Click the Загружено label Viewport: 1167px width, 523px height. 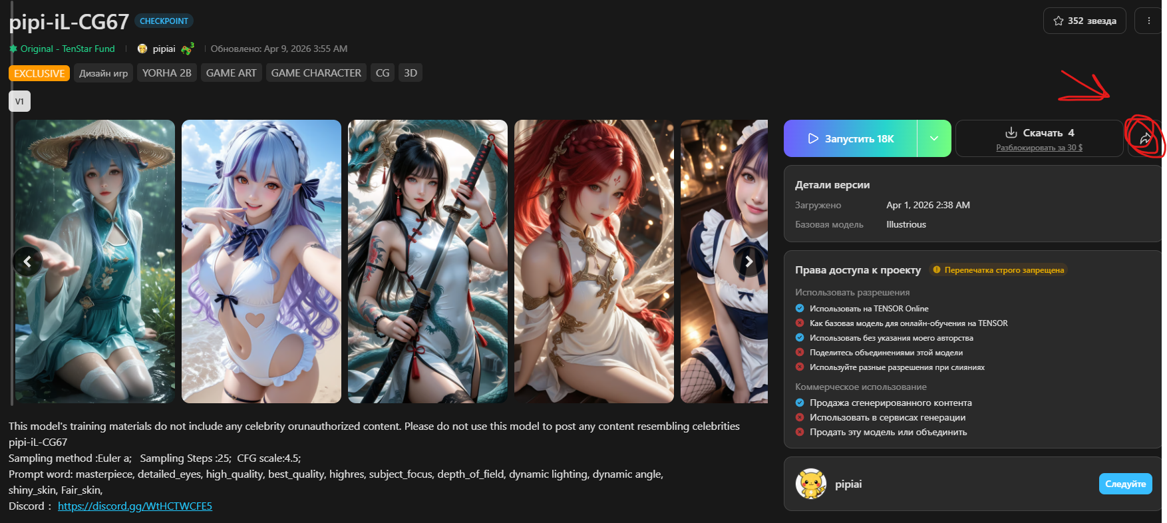[818, 205]
